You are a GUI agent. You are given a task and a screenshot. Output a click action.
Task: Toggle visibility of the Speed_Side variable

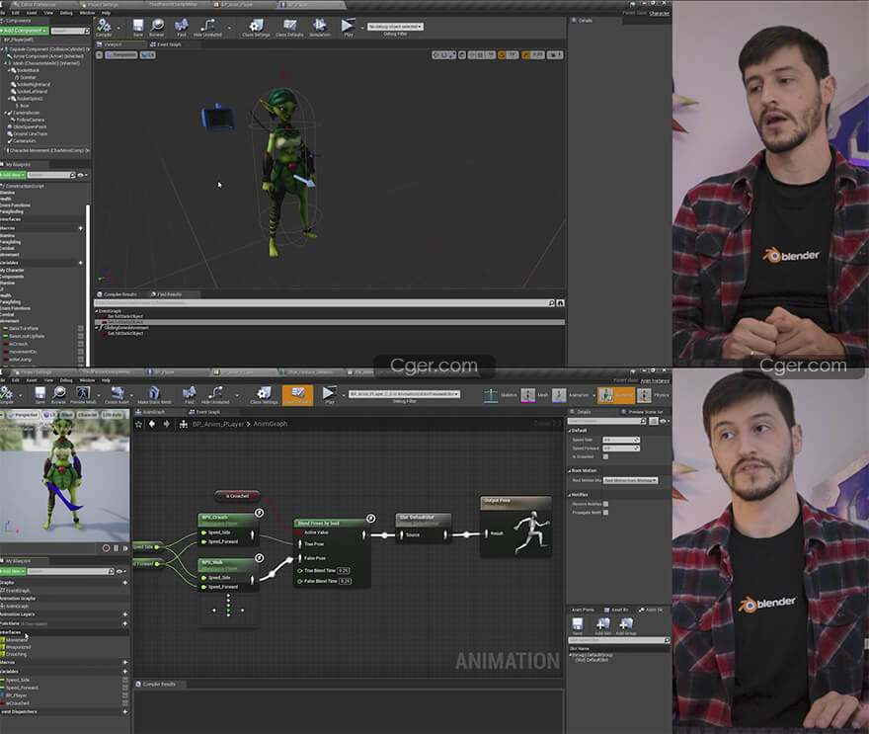pos(125,680)
